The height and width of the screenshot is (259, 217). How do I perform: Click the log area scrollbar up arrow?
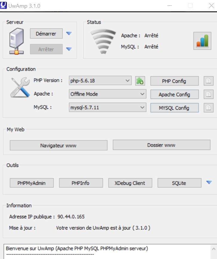coord(213,248)
